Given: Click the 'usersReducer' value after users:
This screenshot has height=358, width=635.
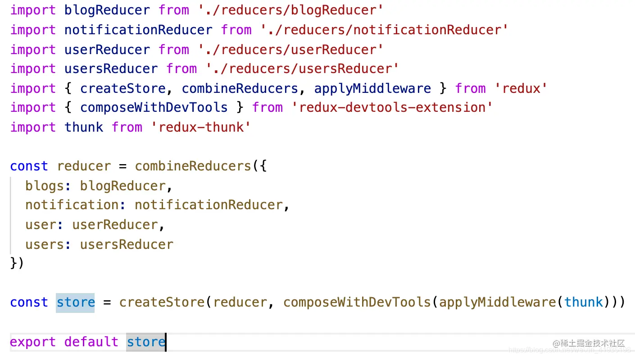Looking at the screenshot, I should point(127,244).
